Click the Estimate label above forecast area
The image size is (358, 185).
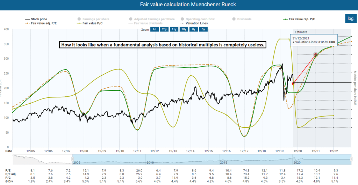point(301,32)
